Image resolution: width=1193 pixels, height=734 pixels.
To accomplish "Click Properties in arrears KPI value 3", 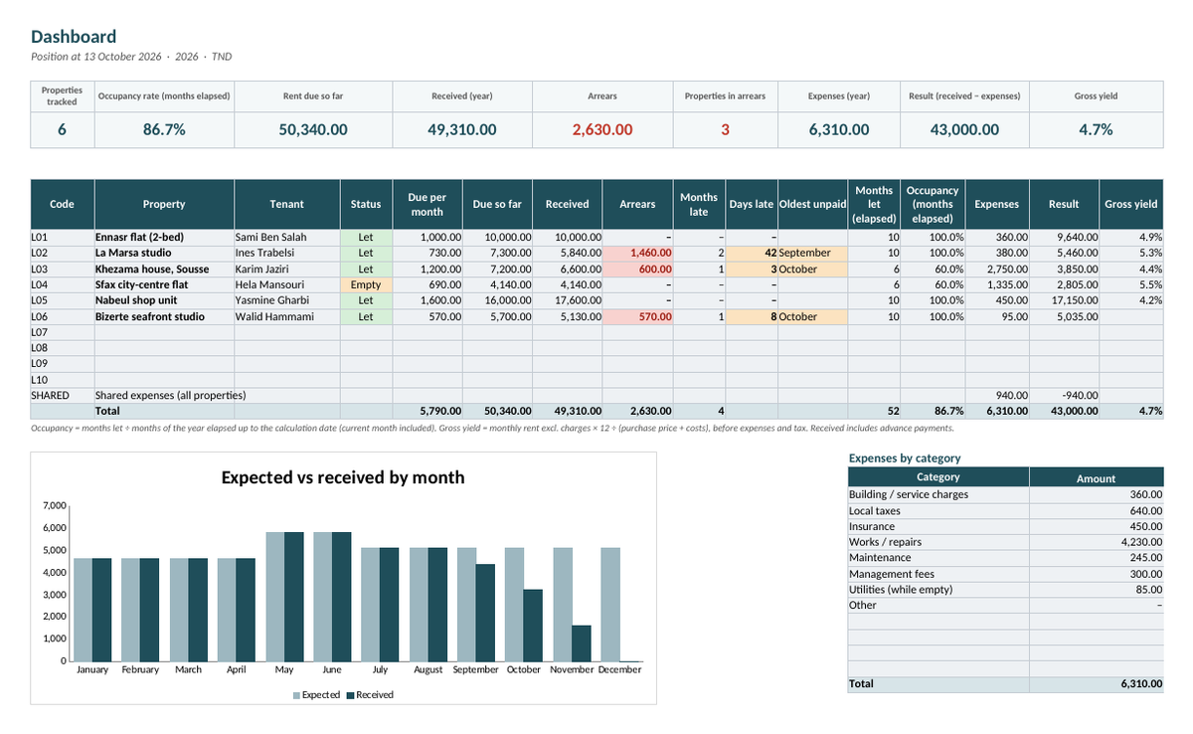I will pyautogui.click(x=725, y=130).
